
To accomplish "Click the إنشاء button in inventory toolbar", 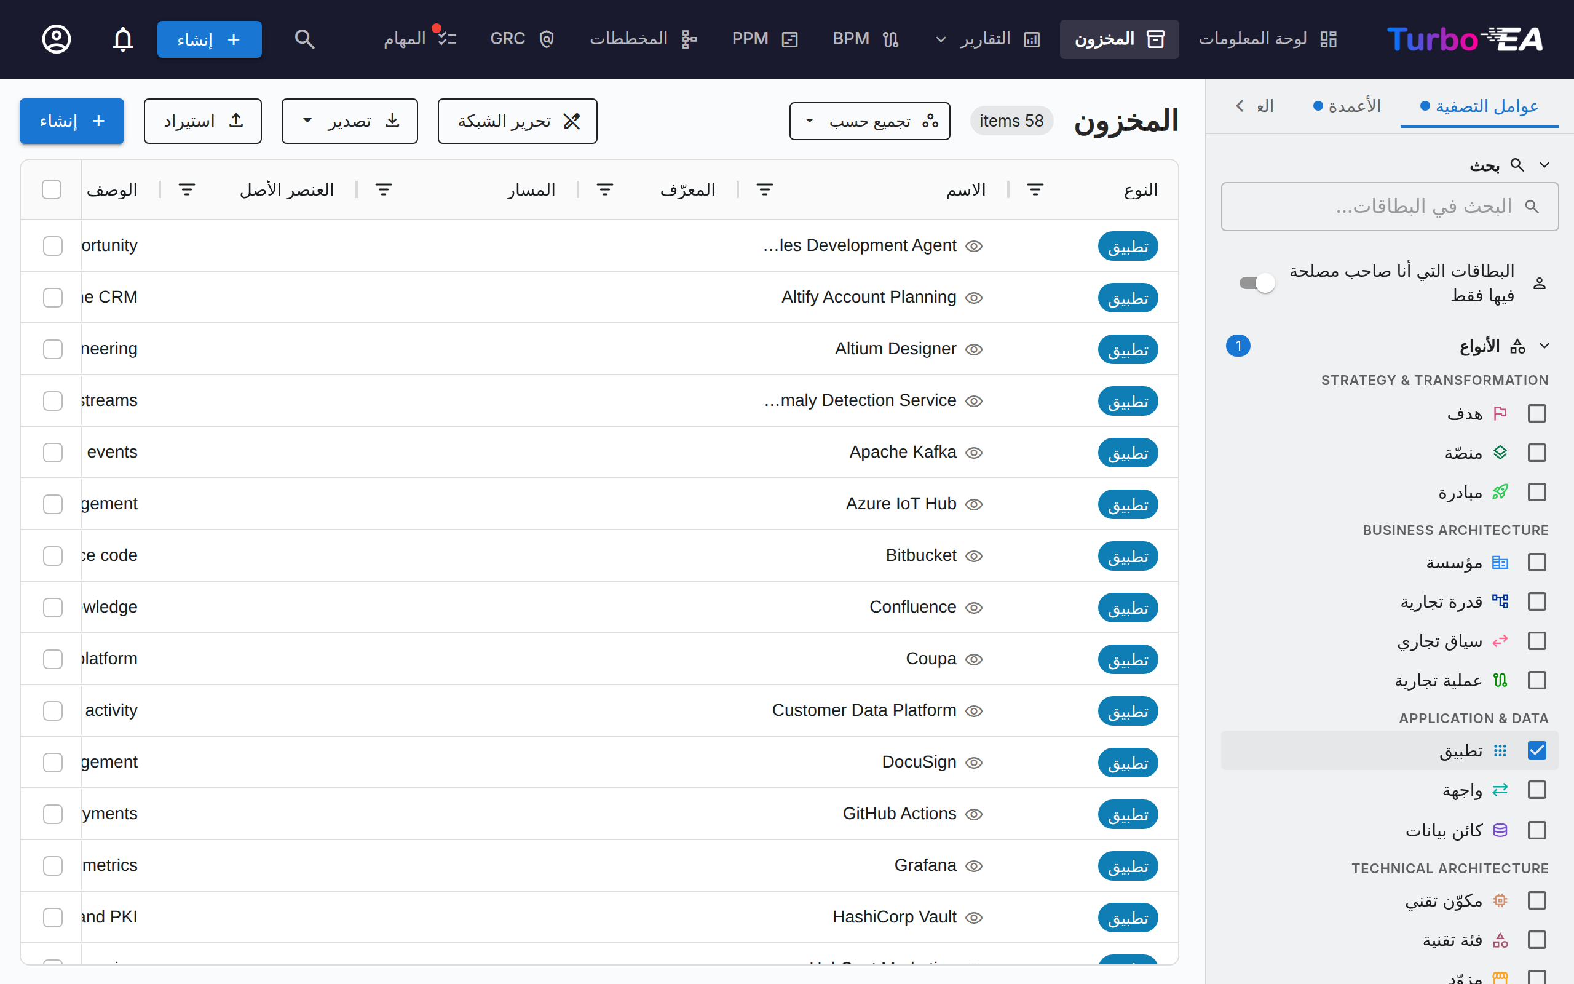I will point(71,121).
